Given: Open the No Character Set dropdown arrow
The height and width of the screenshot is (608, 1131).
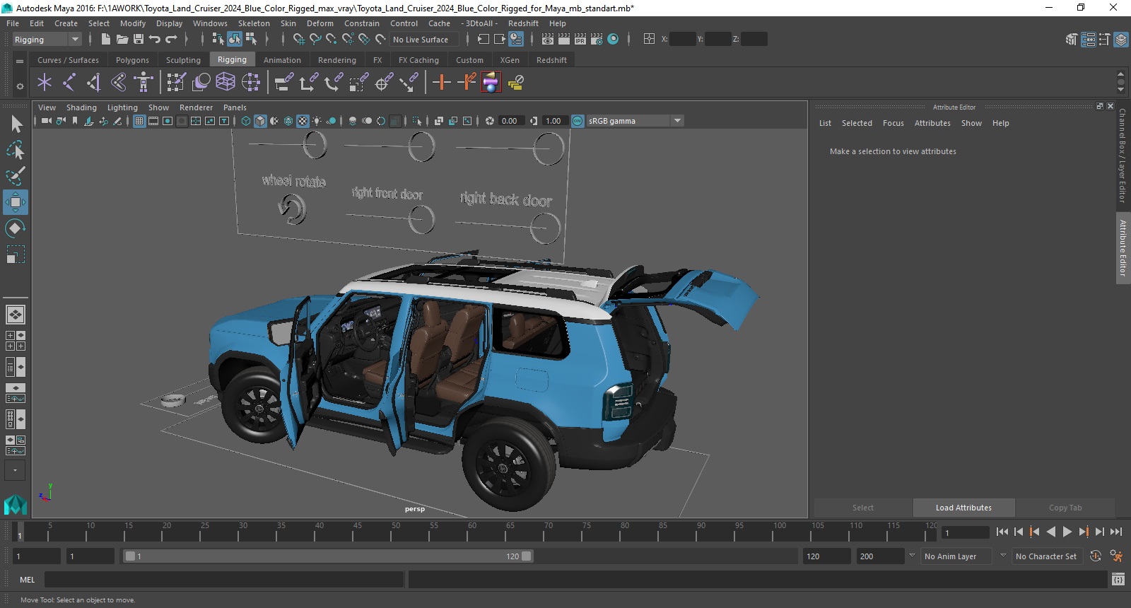Looking at the screenshot, I should pyautogui.click(x=1003, y=556).
